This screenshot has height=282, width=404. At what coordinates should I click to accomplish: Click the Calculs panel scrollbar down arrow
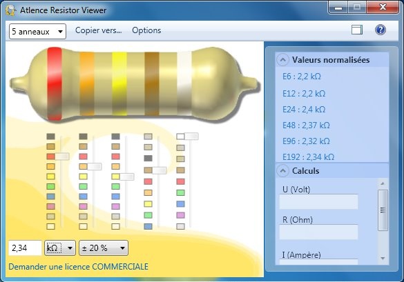click(x=383, y=258)
